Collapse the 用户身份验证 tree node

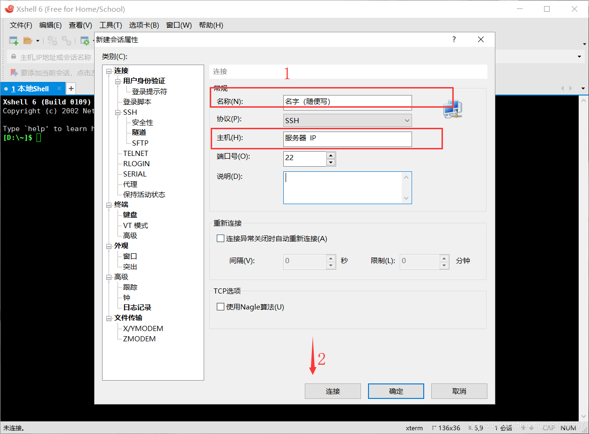pyautogui.click(x=118, y=81)
